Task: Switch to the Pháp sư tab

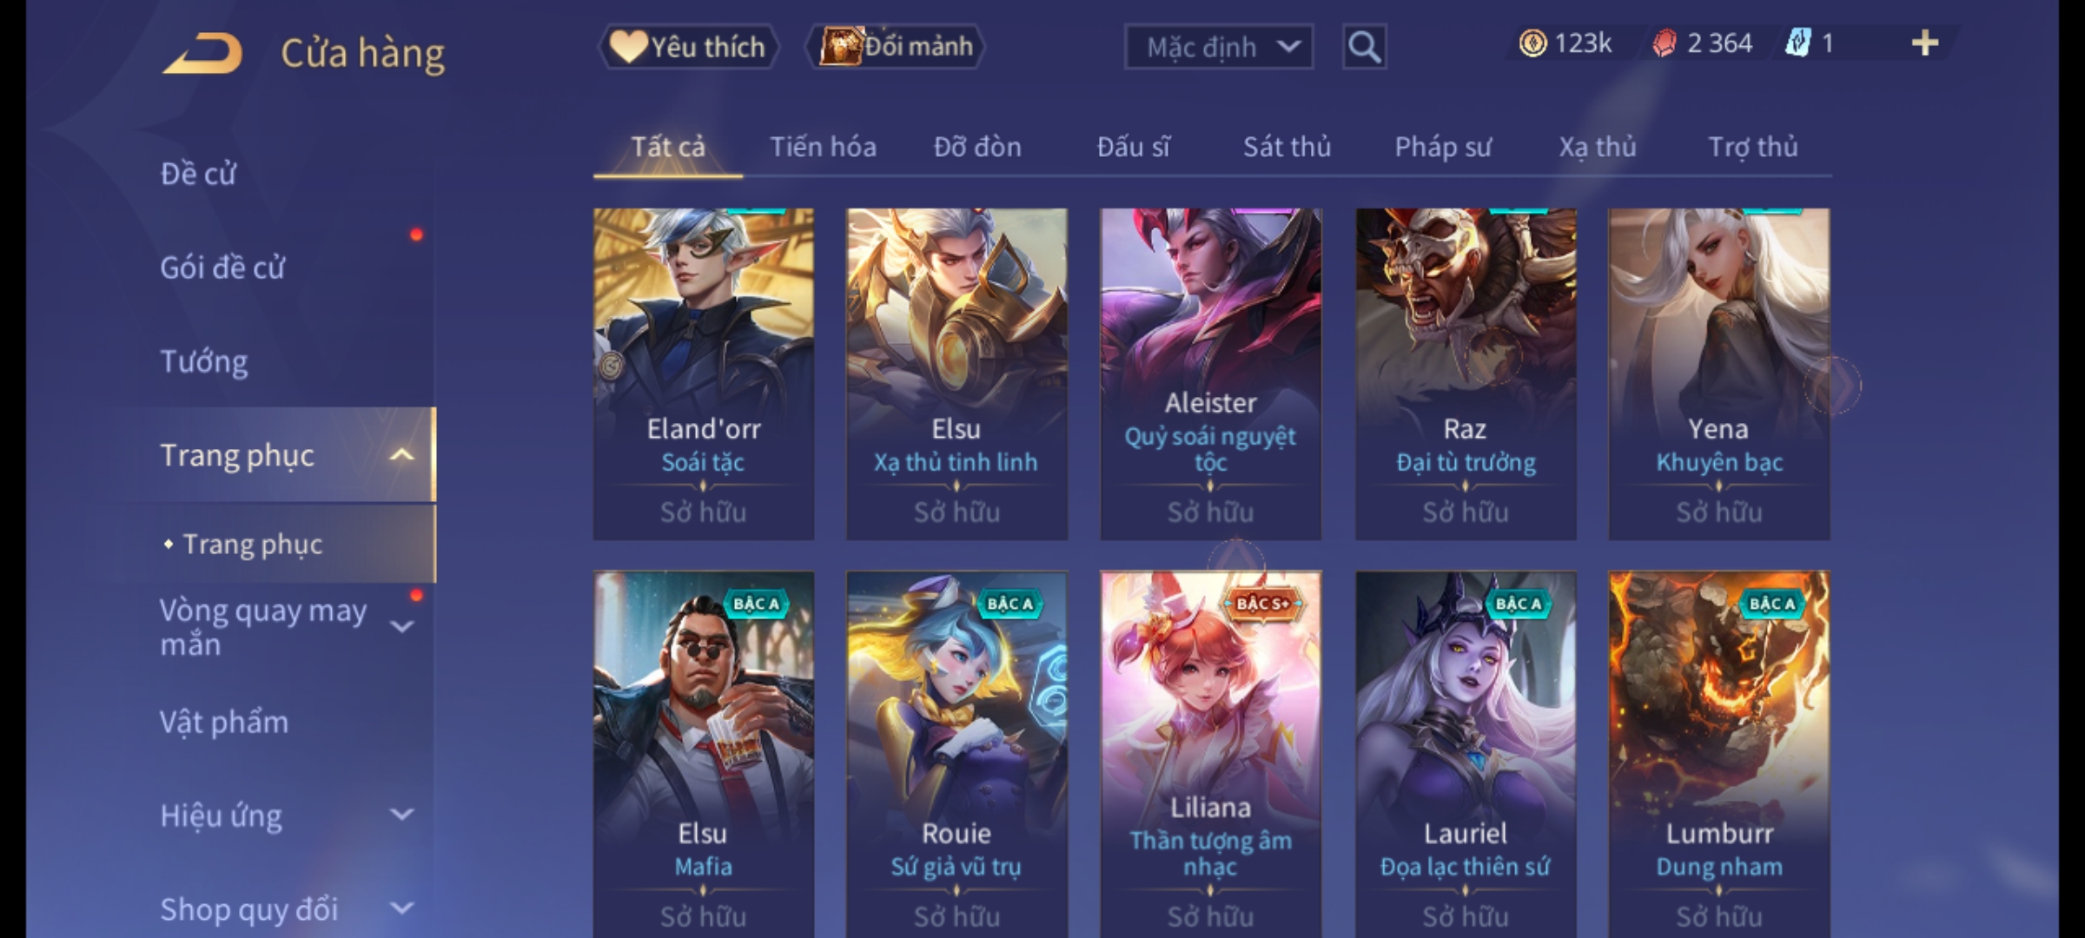Action: pyautogui.click(x=1442, y=147)
